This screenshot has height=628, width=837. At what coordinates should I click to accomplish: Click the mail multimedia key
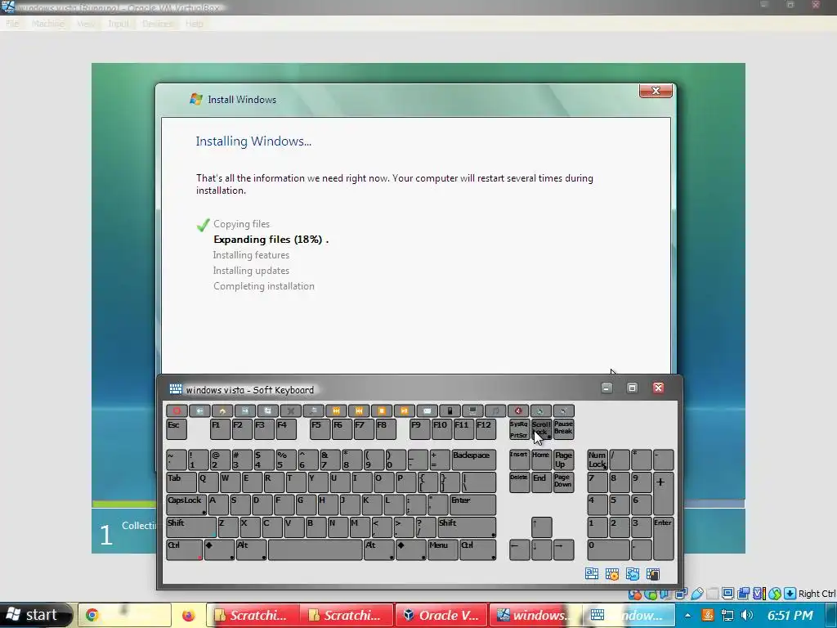pos(427,410)
